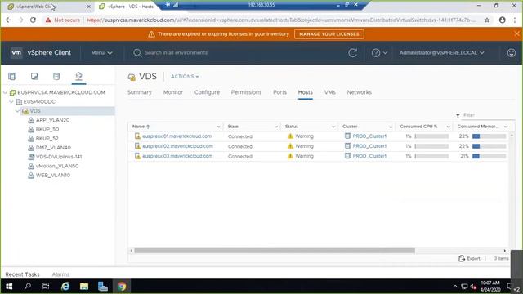
Task: Open the euspresxi01.maverickcloud.com host link
Action: click(x=177, y=136)
